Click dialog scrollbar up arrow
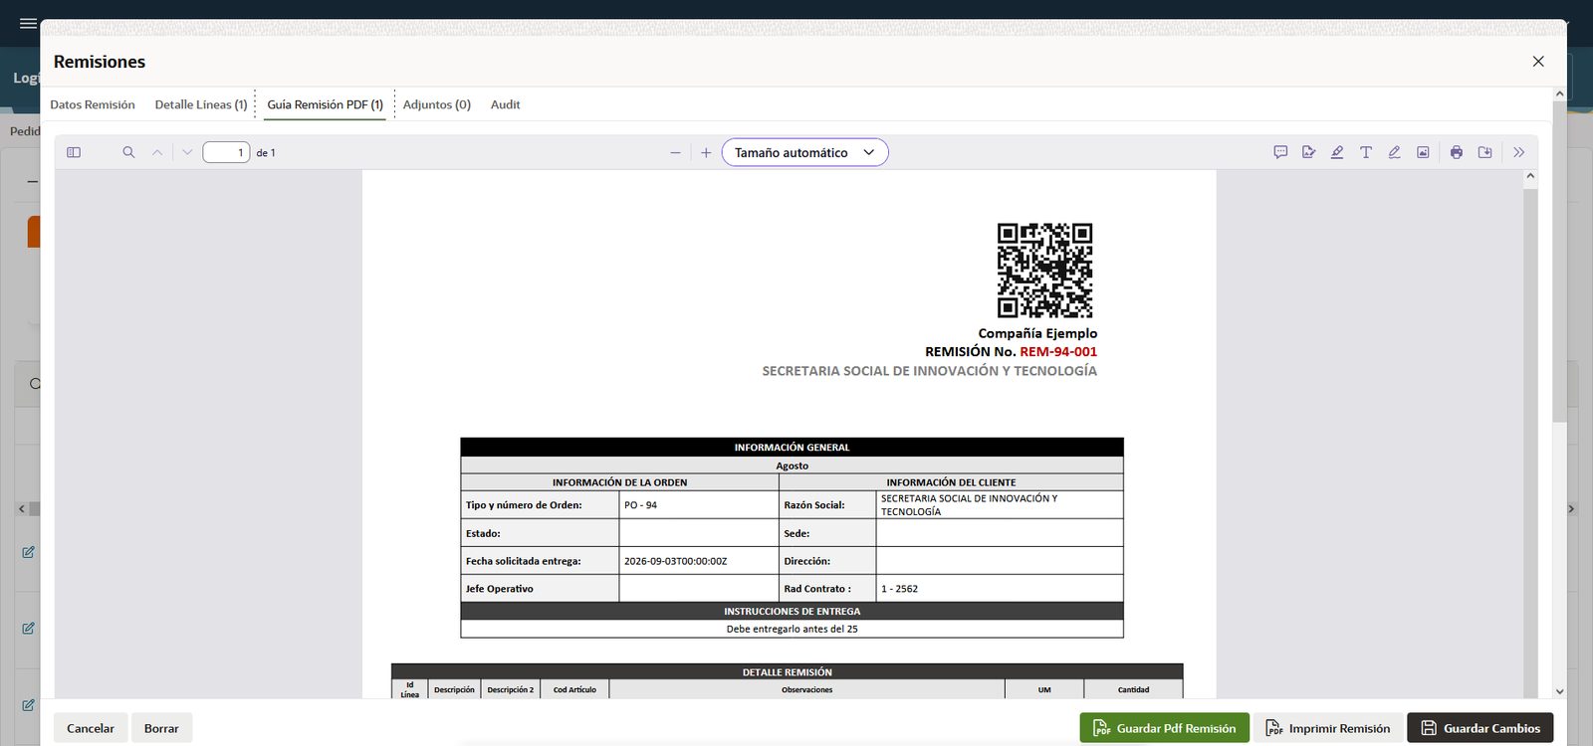The width and height of the screenshot is (1593, 746). click(1559, 93)
